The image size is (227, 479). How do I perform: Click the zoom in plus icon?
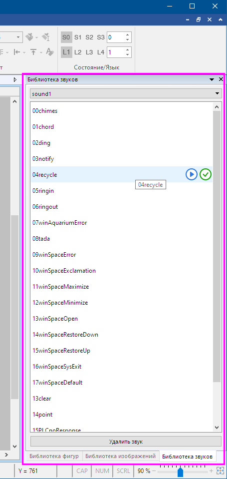click(x=211, y=471)
